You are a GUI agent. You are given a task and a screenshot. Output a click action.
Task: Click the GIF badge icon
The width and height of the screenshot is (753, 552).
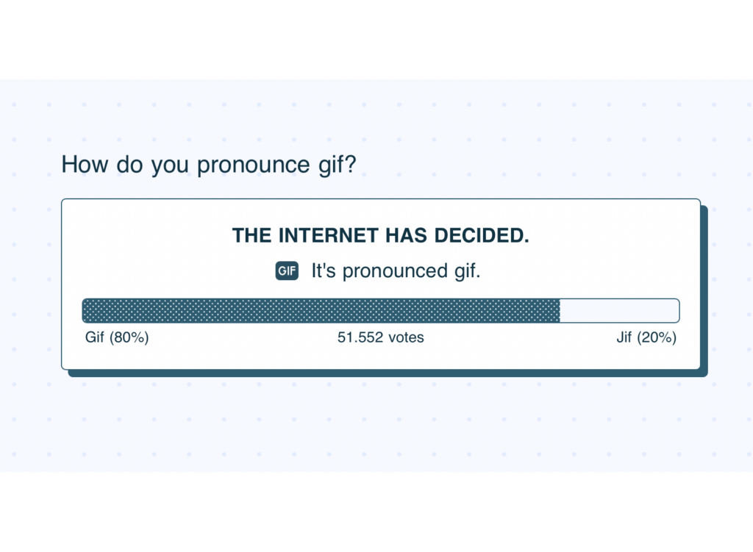[287, 270]
